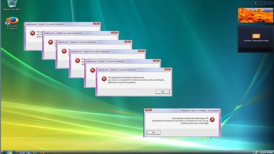This screenshot has height=154, width=274.
Task: Click the sidebar add gadgets plus button
Action: (256, 3)
